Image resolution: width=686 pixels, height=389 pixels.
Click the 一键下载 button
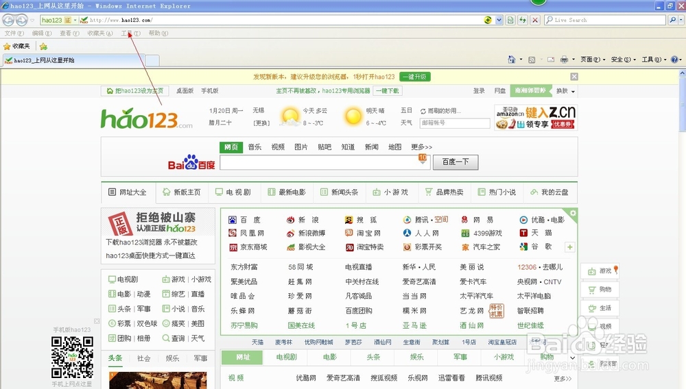click(x=388, y=91)
